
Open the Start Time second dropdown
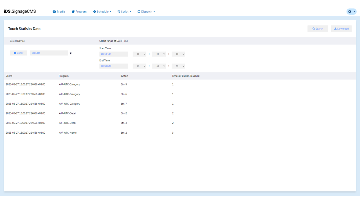point(179,54)
